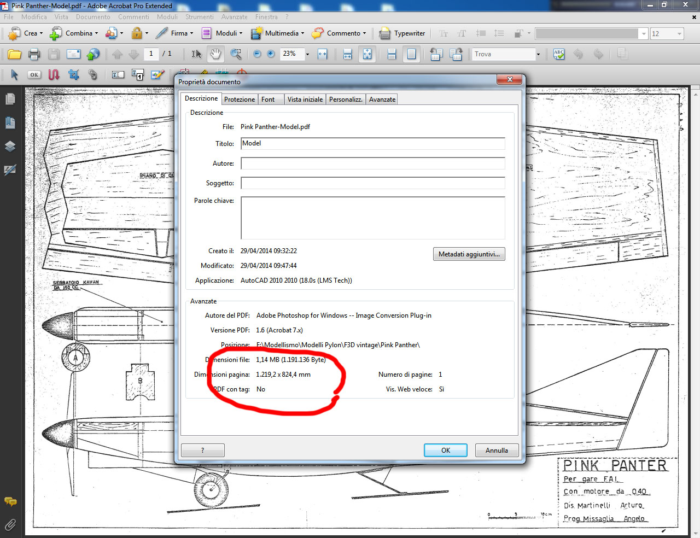Click the upload to web globe icon
The height and width of the screenshot is (538, 700).
click(x=94, y=54)
